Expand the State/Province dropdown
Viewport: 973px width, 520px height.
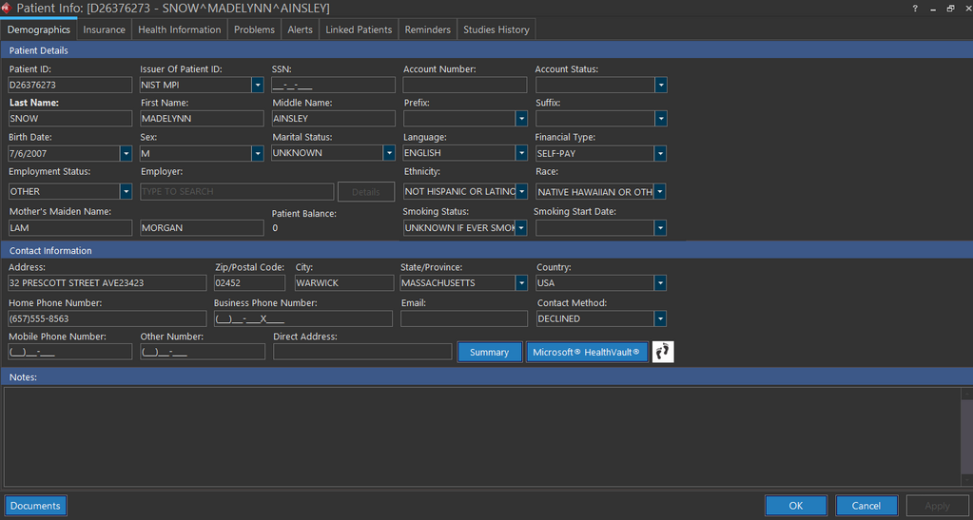tap(521, 283)
